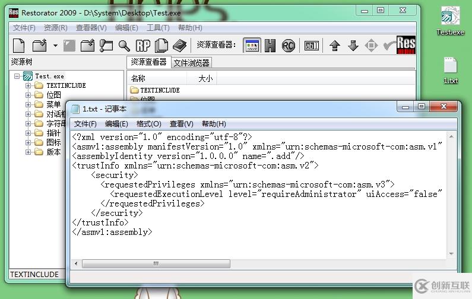The width and height of the screenshot is (472, 299).
Task: Click the requestedExecutionLevel line in Notepad
Action: (x=276, y=194)
